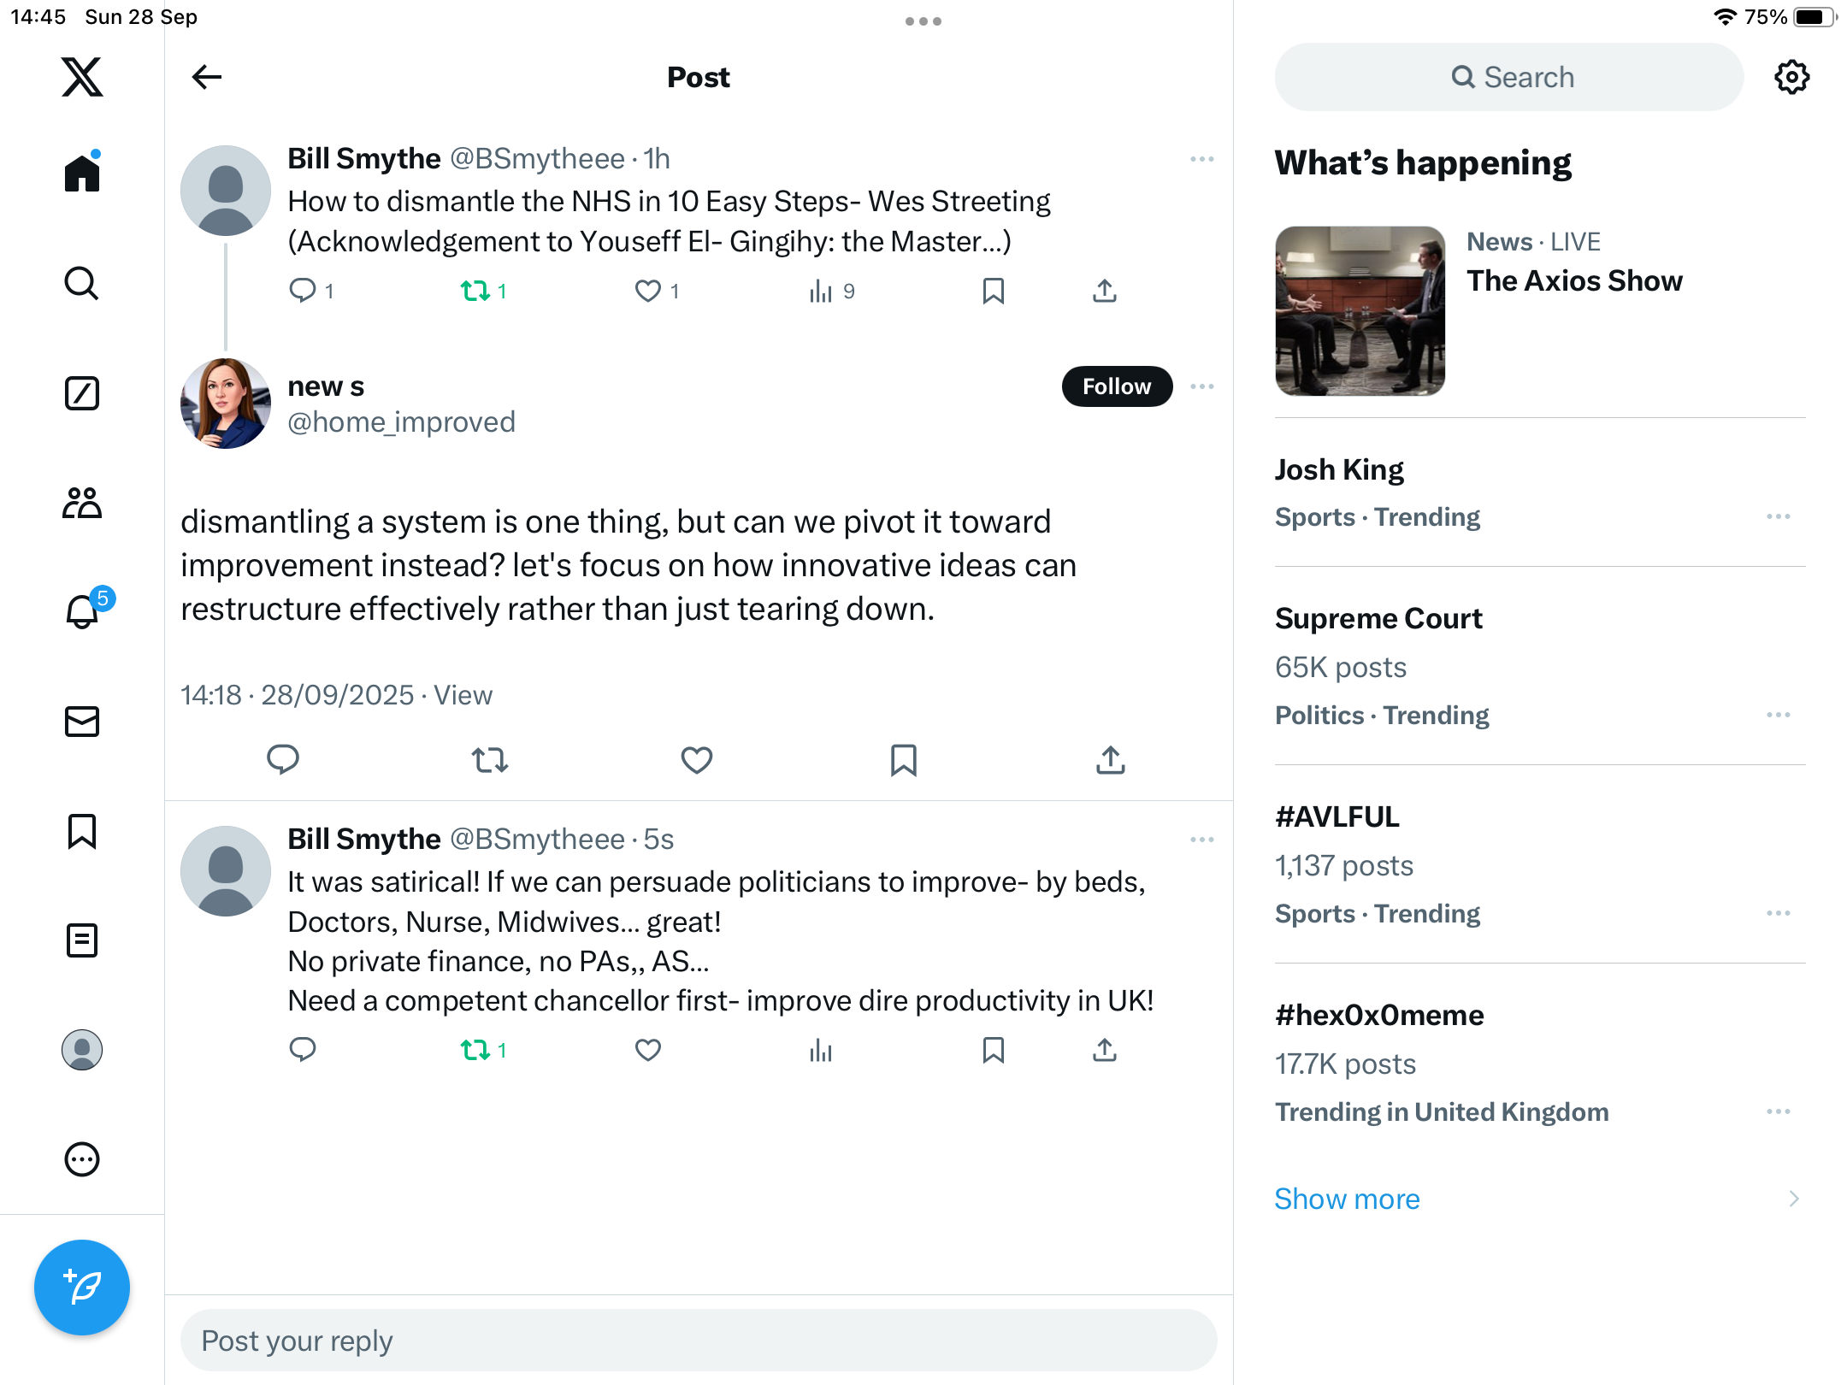Open Communities people icon in sidebar
Viewport: 1847px width, 1385px height.
tap(82, 503)
